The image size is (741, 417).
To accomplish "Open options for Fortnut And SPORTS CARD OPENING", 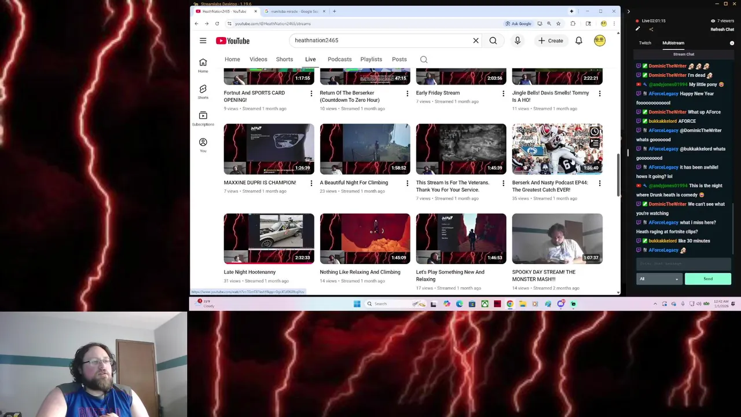I will click(311, 93).
